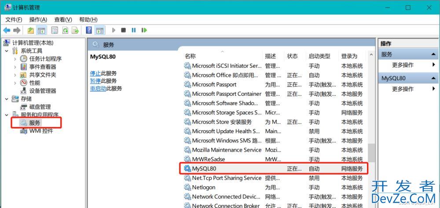The image size is (440, 208).
Task: Toggle the Show/Hide Action Pane icon
Action: 99,30
